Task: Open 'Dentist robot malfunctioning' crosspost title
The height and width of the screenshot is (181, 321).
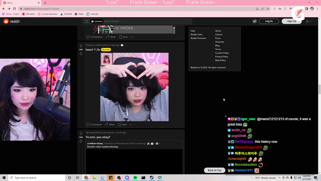Action: click(102, 147)
